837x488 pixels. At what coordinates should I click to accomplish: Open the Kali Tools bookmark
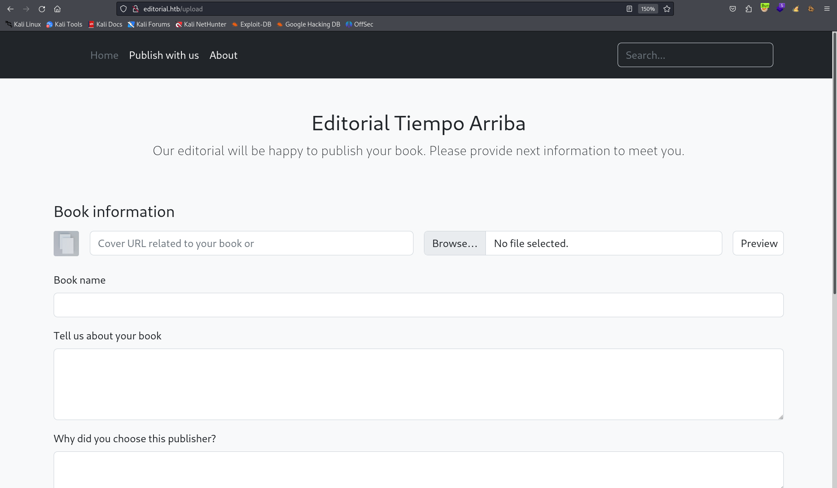pyautogui.click(x=65, y=24)
